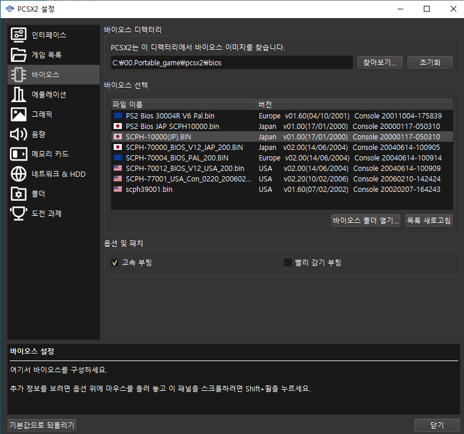Open the 인터페이스 settings icon
This screenshot has width=464, height=434.
(x=18, y=35)
